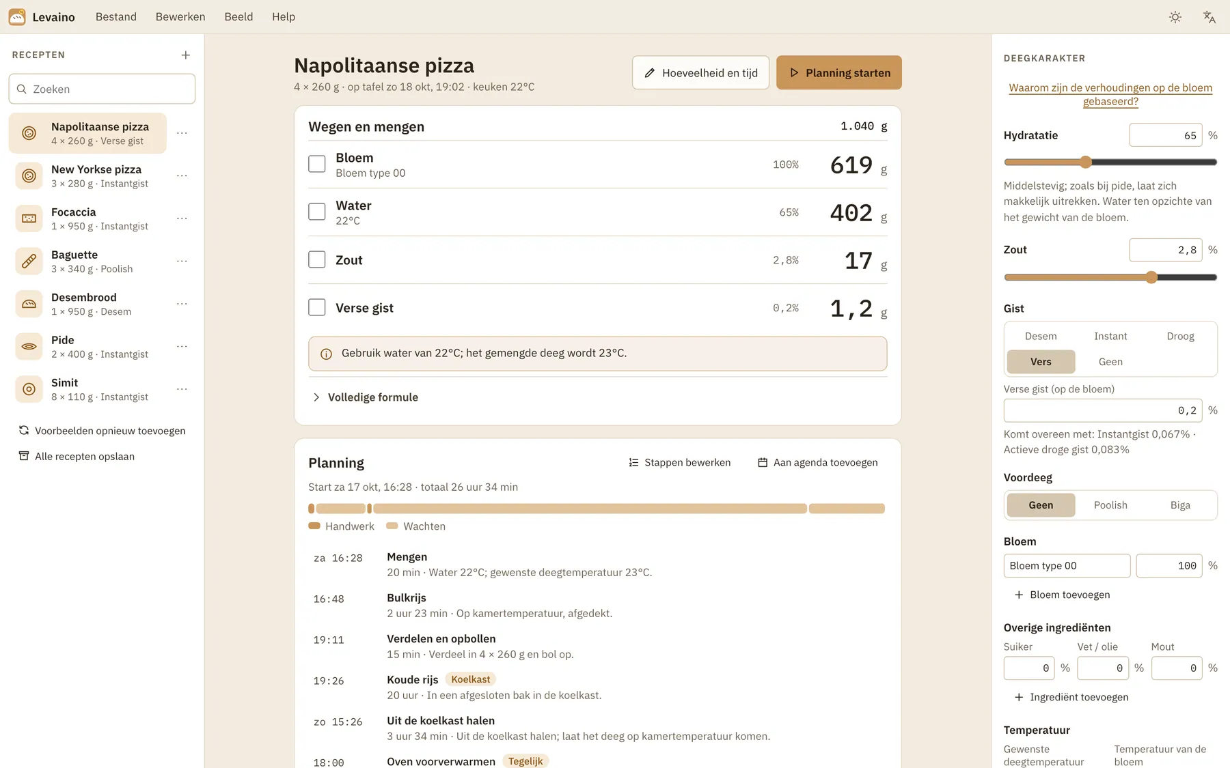Open the more options for Focaccia
1230x768 pixels.
click(182, 218)
